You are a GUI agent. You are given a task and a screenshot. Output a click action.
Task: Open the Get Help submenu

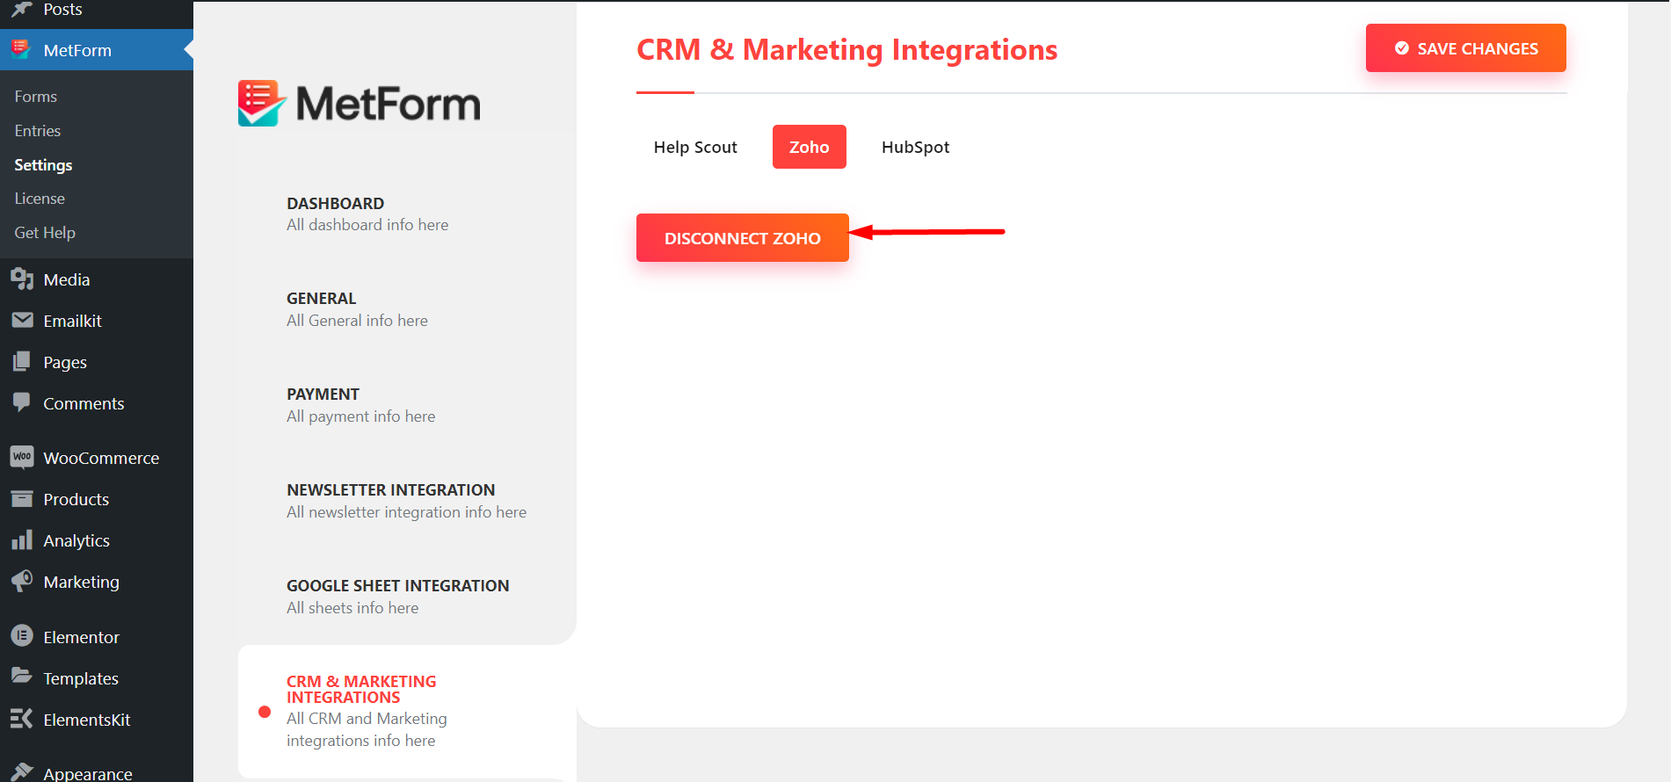coord(45,233)
